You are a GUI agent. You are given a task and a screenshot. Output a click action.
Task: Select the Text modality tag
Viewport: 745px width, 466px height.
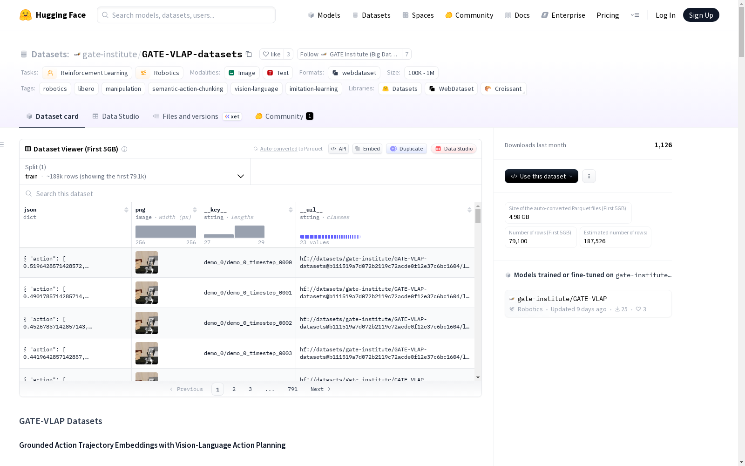[x=278, y=73]
